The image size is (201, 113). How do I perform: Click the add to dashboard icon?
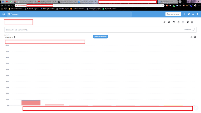click(x=174, y=22)
